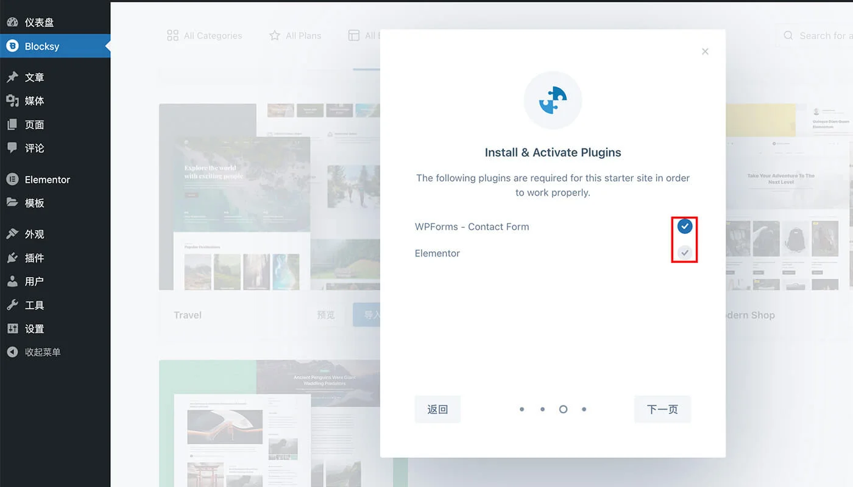
Task: Click the pushpin icon for posts
Action: click(12, 77)
